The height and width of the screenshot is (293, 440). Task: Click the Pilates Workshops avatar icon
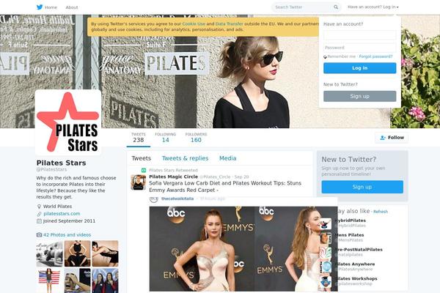click(x=326, y=281)
